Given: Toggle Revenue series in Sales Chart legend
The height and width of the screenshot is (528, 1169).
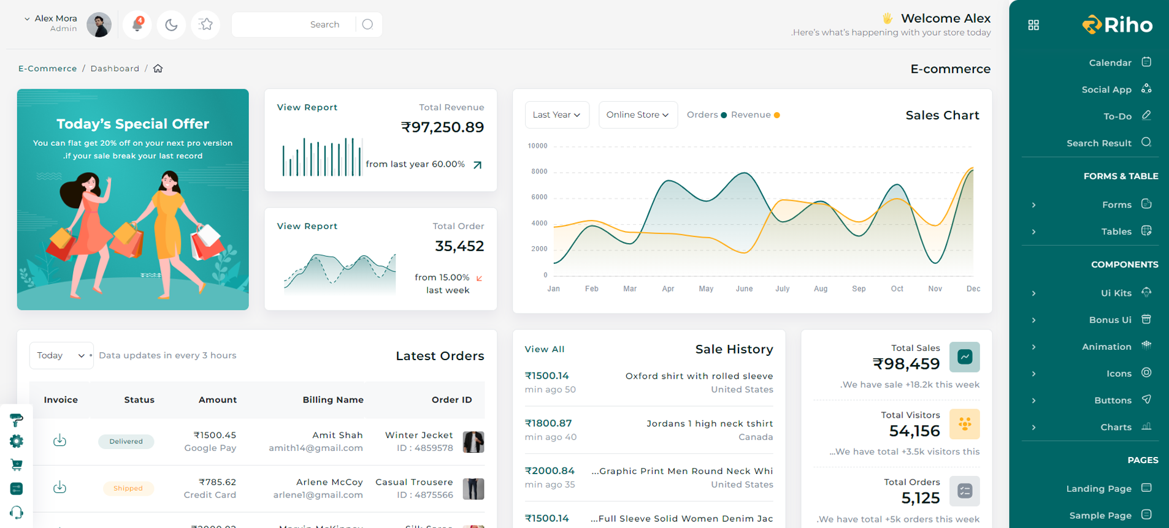Looking at the screenshot, I should point(755,115).
